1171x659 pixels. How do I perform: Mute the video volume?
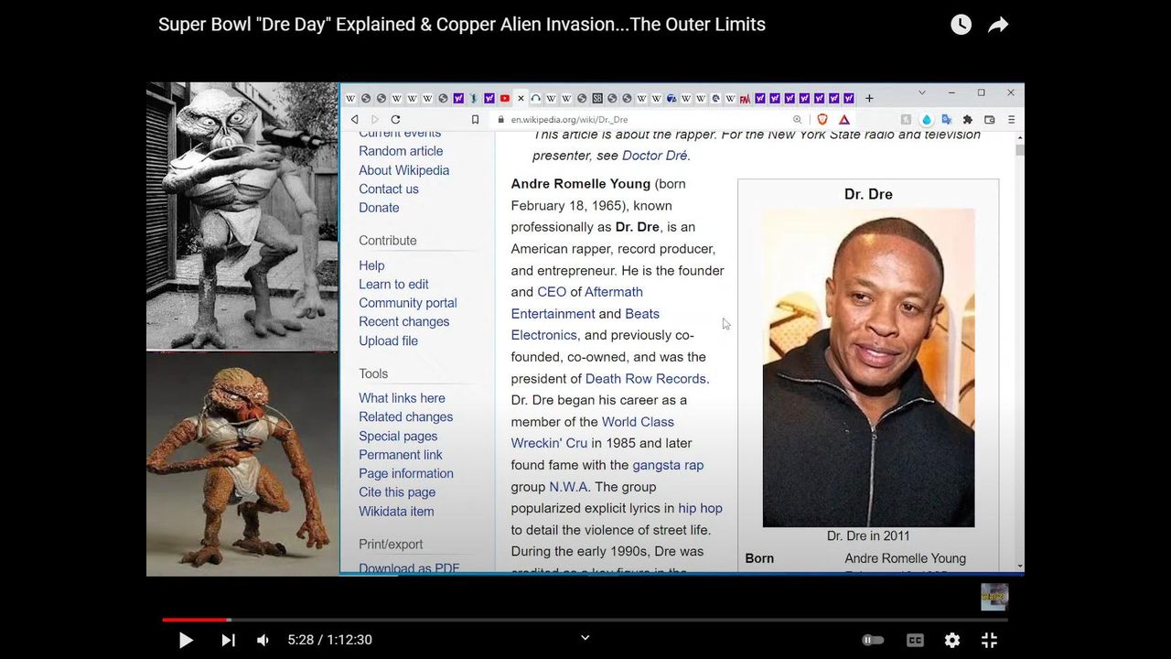coord(263,640)
